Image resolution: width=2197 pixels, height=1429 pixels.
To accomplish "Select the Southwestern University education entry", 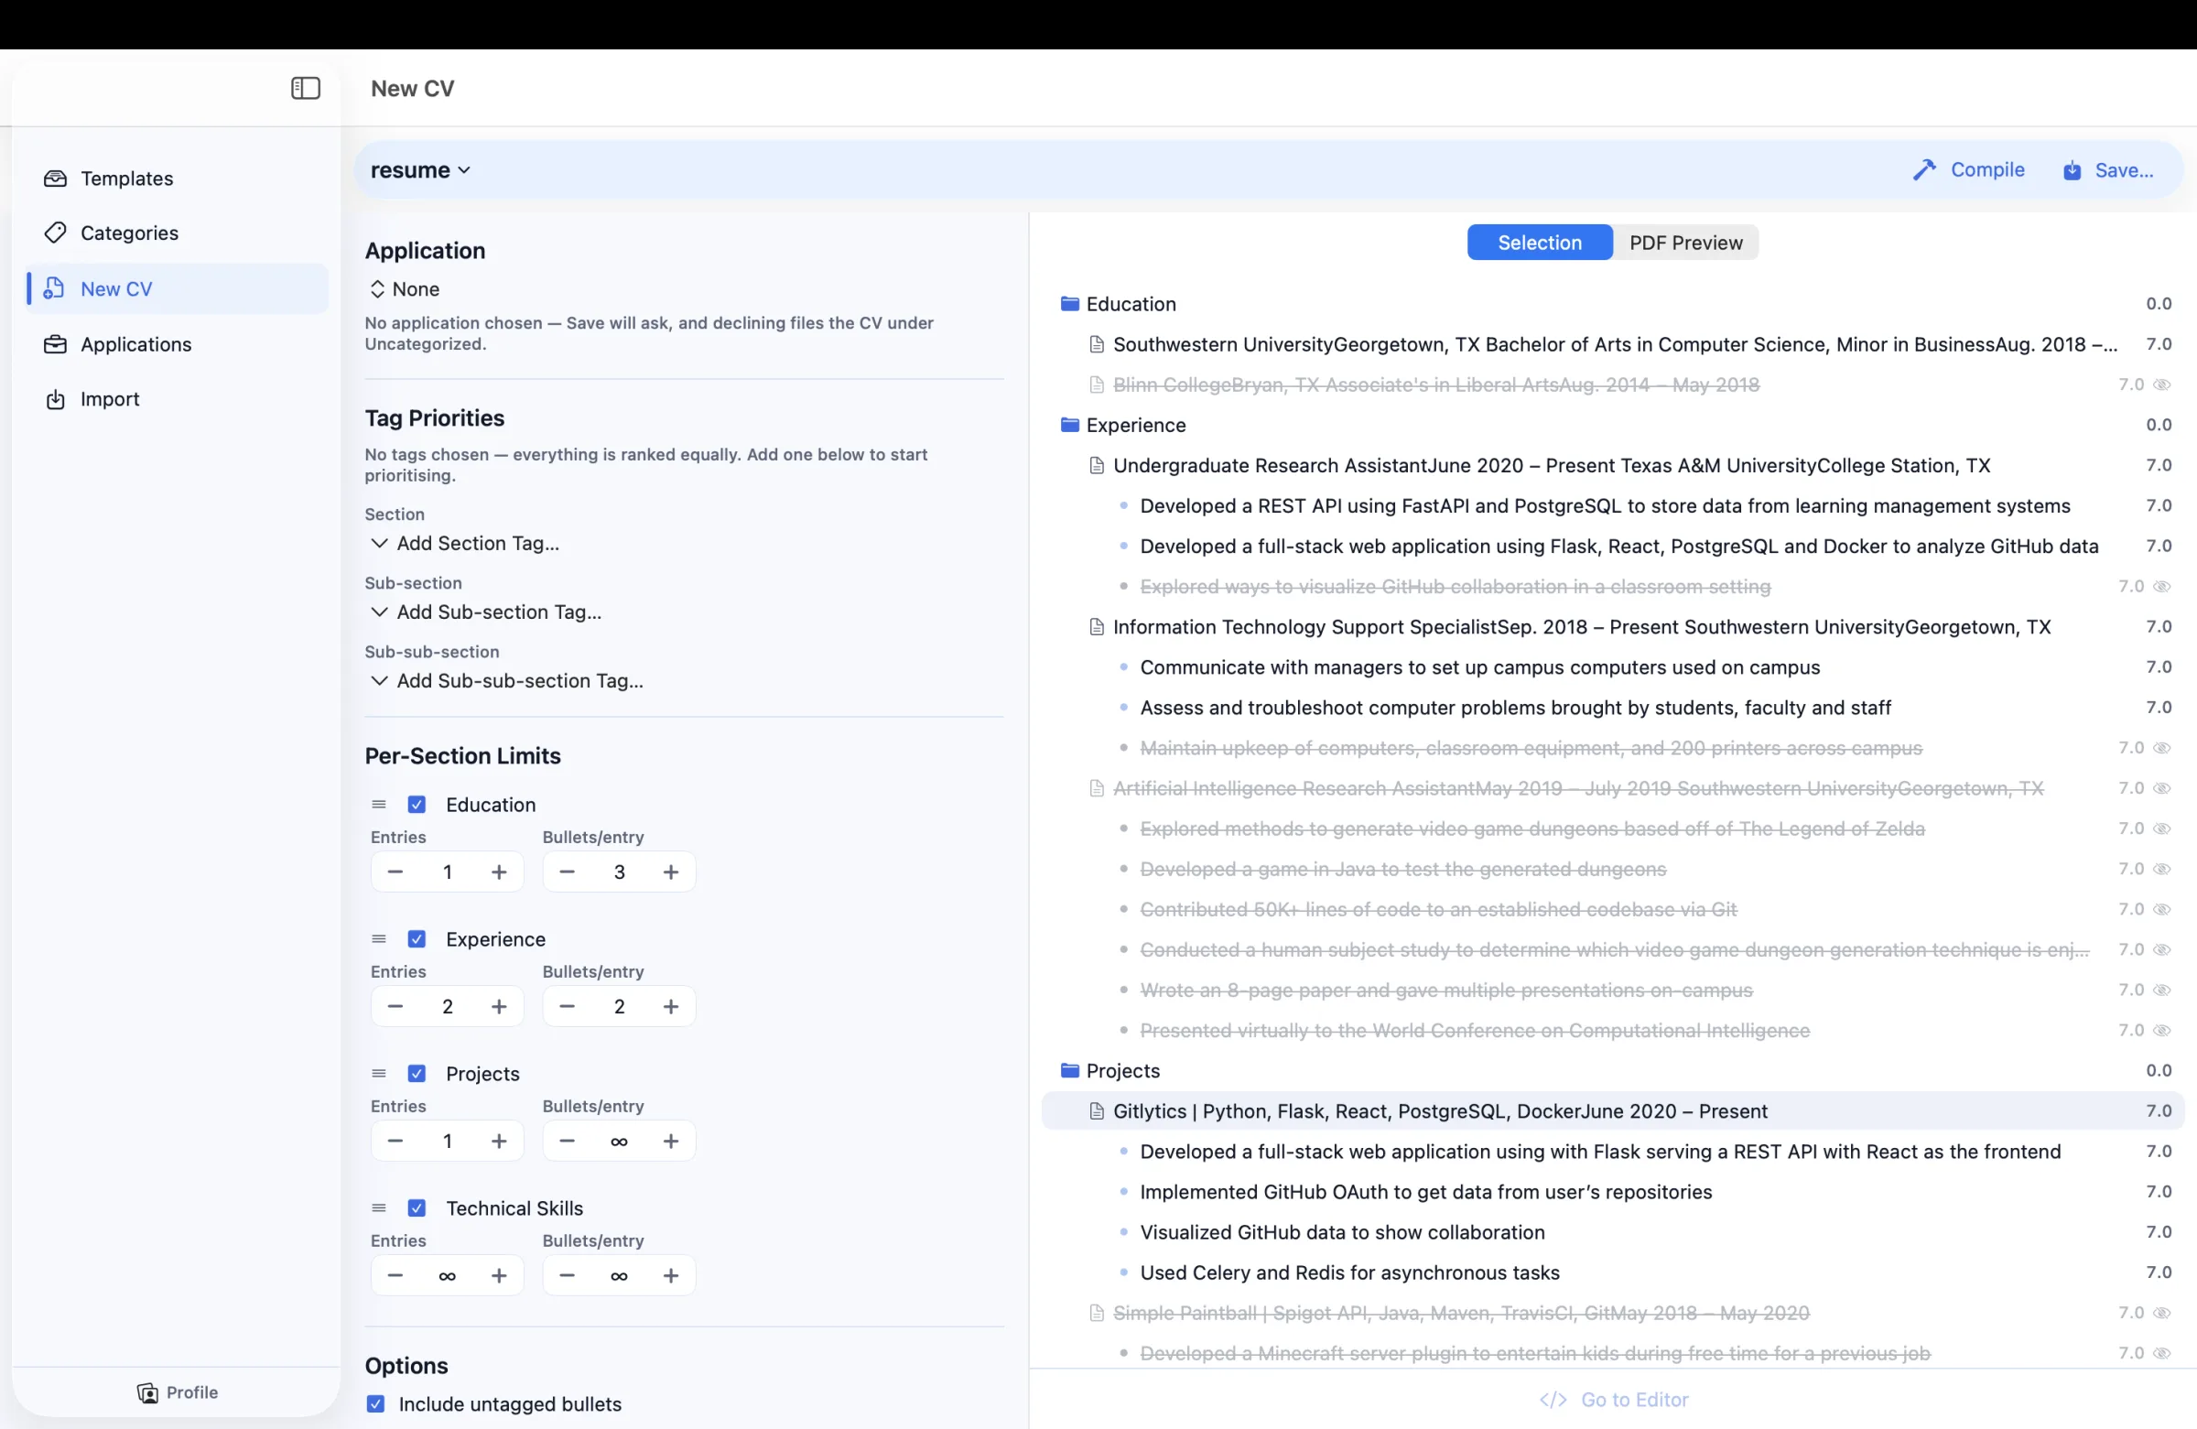I will (x=1613, y=344).
